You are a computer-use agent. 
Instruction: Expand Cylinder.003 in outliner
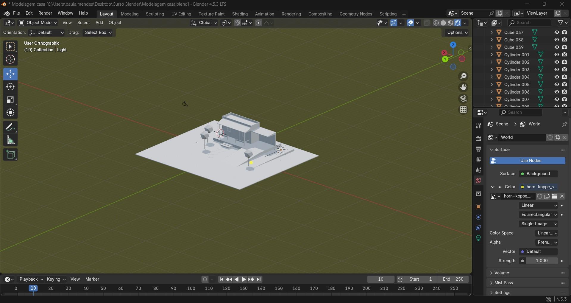[x=492, y=69]
